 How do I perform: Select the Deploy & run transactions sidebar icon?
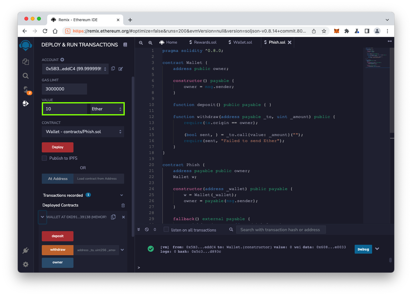point(26,103)
